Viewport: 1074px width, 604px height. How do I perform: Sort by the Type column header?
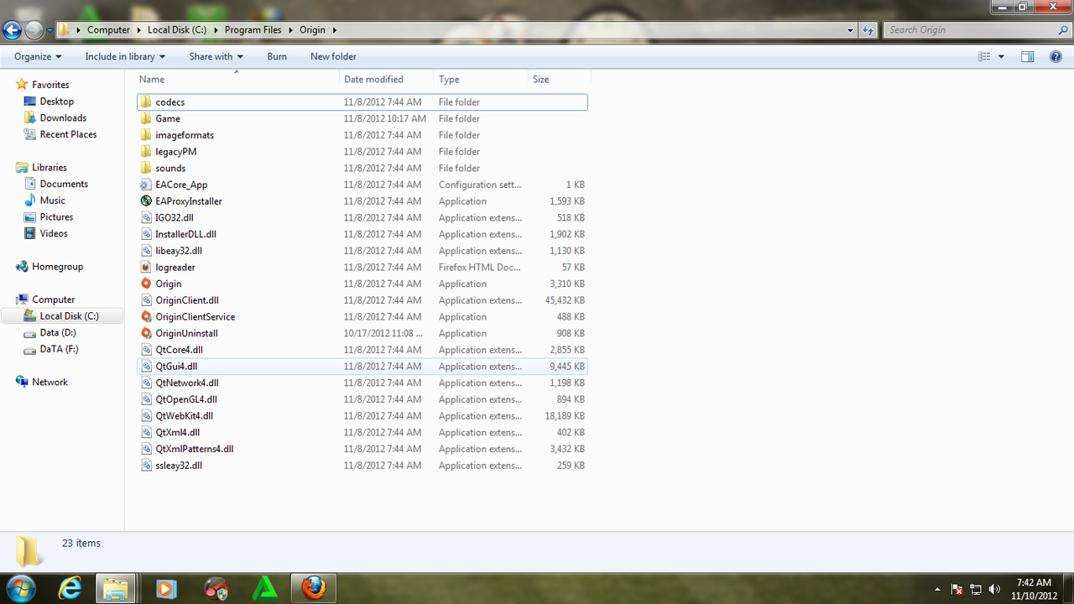(x=482, y=79)
